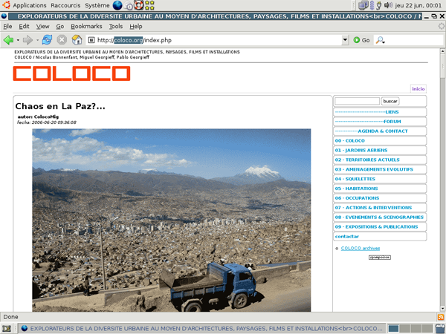This screenshot has height=334, width=446.
Task: Click the green Go button icon
Action: pos(357,39)
